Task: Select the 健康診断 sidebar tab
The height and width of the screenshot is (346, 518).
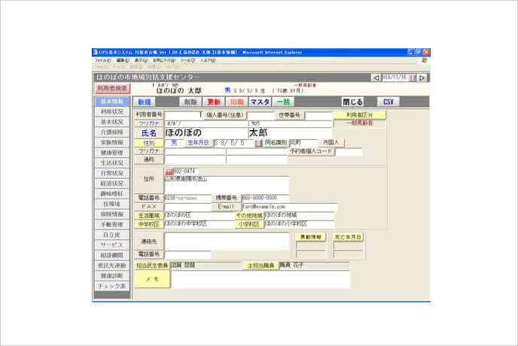Action: 112,276
